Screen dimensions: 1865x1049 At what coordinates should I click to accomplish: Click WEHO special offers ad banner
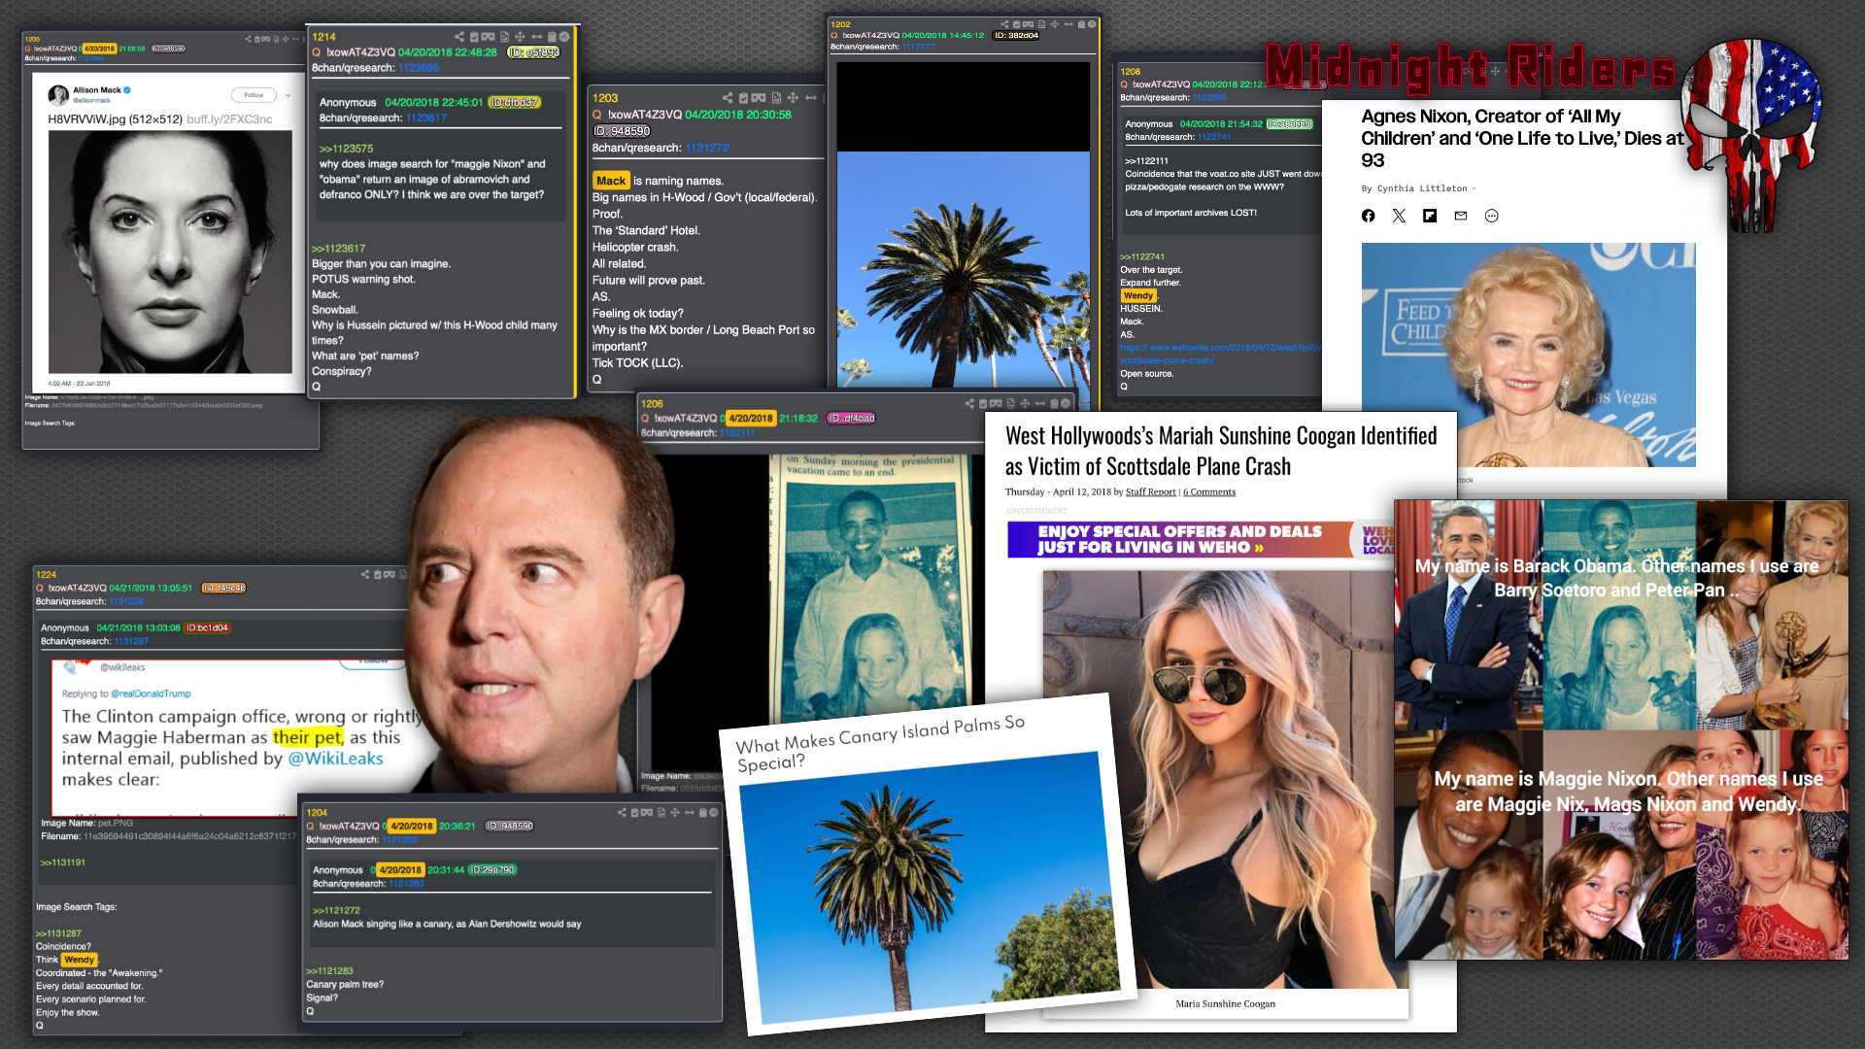coord(1200,539)
